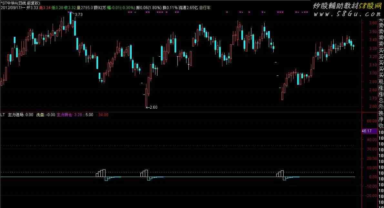Click the 洗盘: -0.00 indicator value
The height and width of the screenshot is (208, 384).
[x=46, y=115]
